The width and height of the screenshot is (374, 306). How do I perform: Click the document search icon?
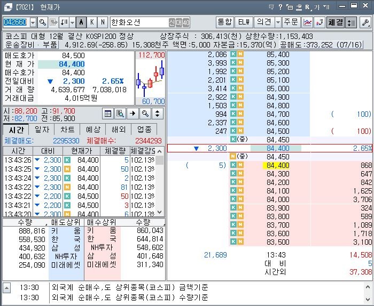120,114
